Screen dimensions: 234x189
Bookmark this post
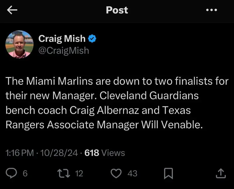pyautogui.click(x=169, y=174)
